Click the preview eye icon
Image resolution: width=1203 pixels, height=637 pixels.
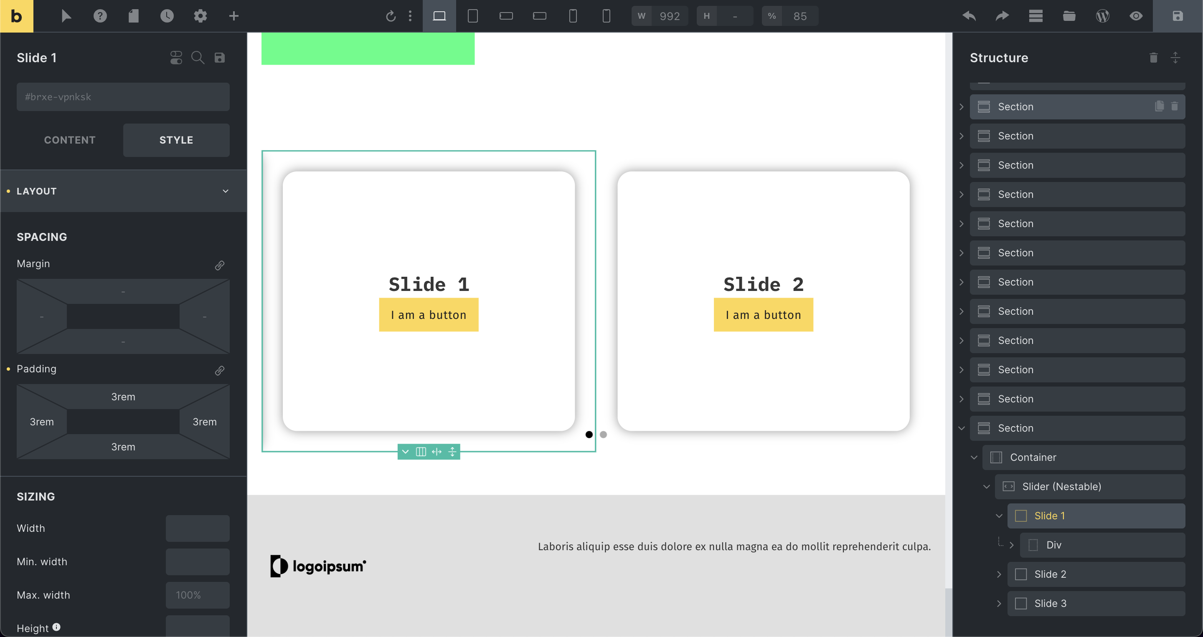coord(1136,16)
